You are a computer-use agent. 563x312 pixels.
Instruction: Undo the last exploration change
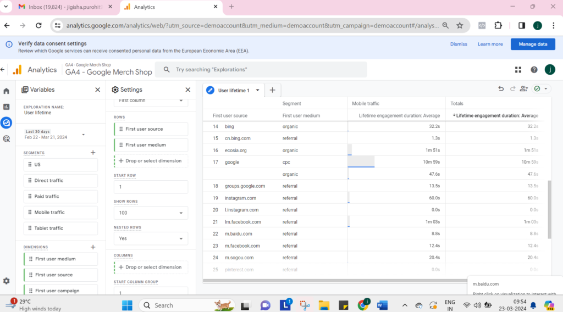[501, 88]
